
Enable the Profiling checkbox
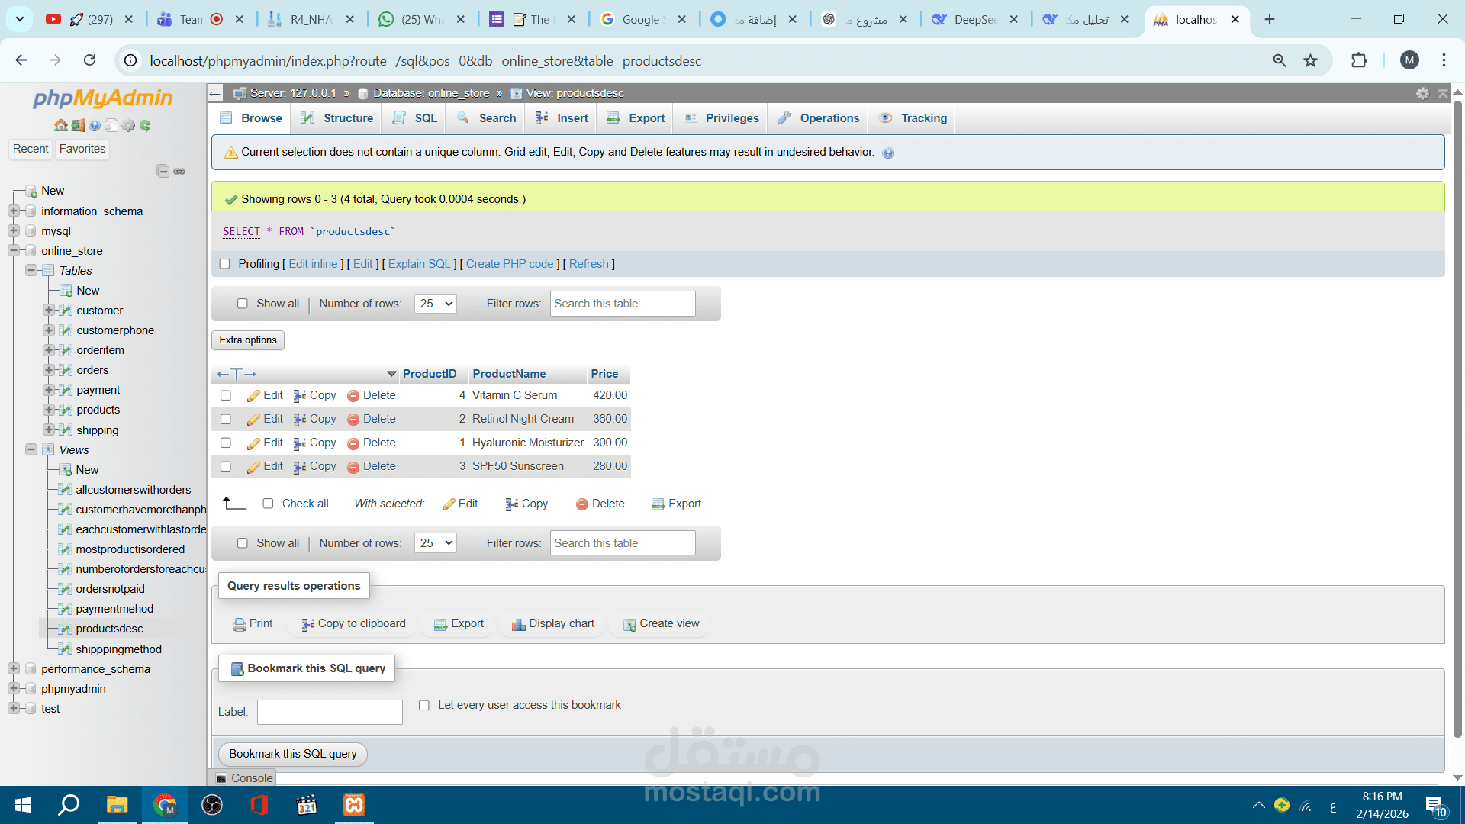[x=224, y=264]
